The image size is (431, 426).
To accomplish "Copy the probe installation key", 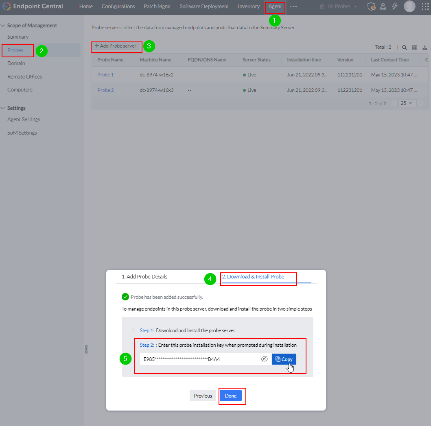I will pyautogui.click(x=284, y=359).
